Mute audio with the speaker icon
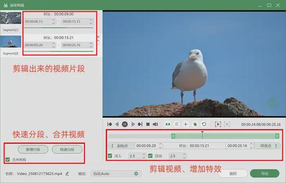The image size is (286, 183). pos(155,124)
